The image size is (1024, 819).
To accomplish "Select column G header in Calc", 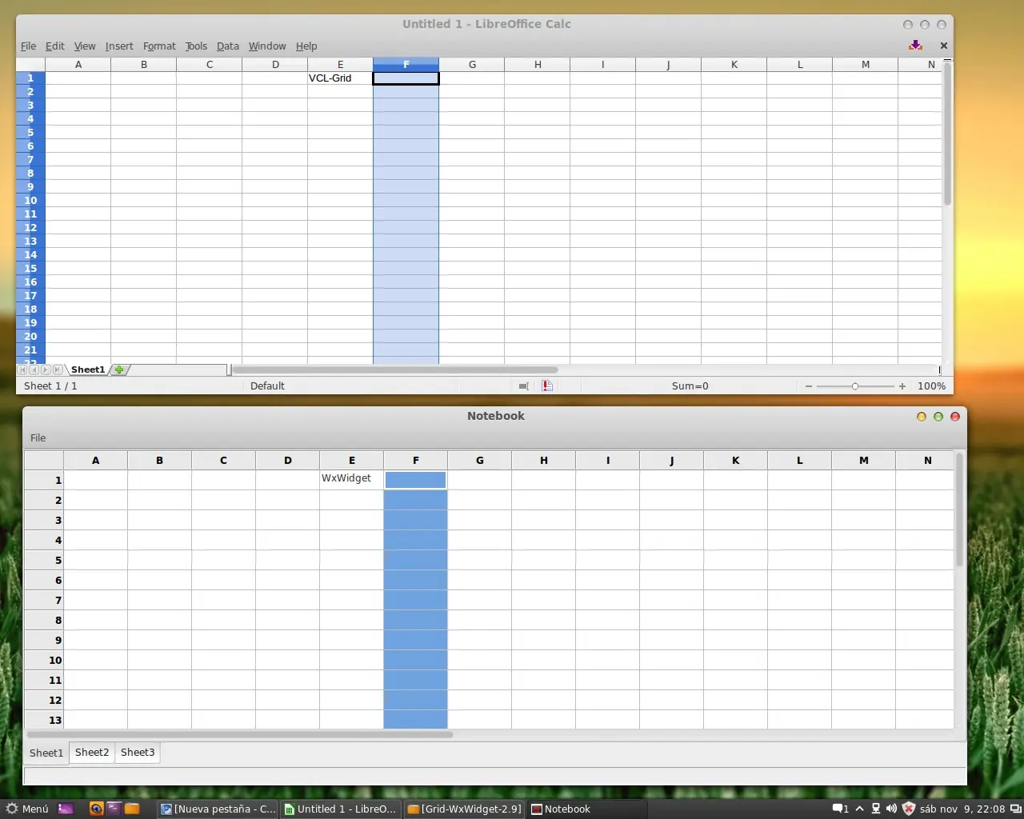I will (x=472, y=64).
